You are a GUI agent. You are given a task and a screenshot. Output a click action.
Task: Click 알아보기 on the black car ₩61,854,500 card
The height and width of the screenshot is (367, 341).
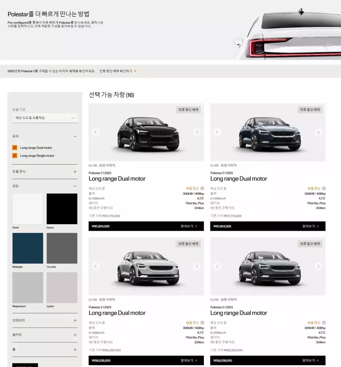(x=189, y=226)
